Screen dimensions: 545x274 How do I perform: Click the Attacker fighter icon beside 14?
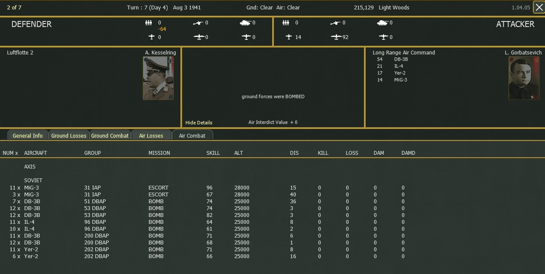[x=288, y=37]
